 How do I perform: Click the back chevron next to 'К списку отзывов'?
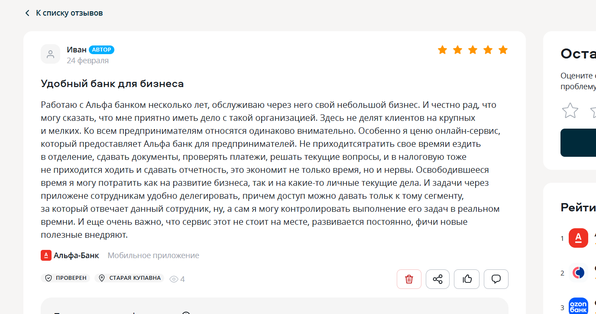point(28,13)
